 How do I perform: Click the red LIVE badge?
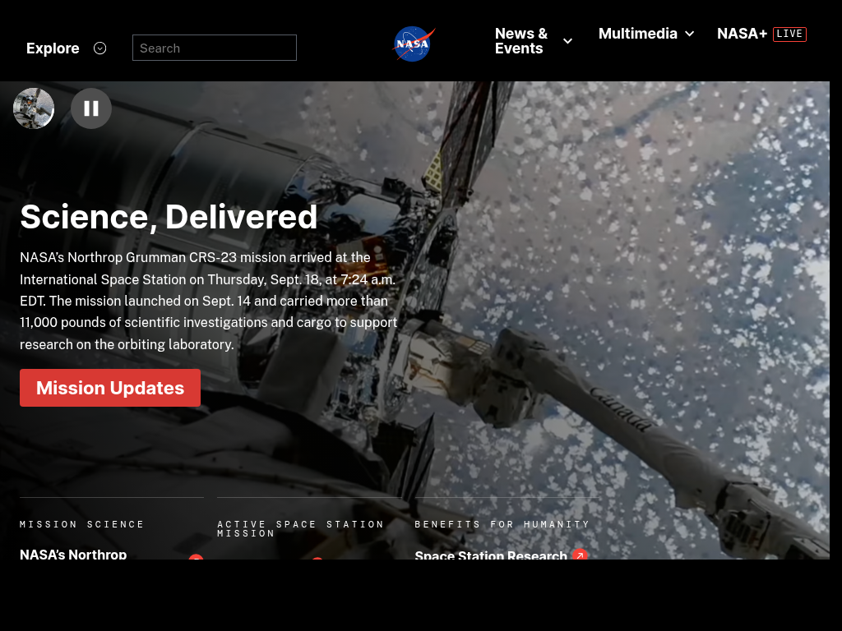pyautogui.click(x=789, y=34)
